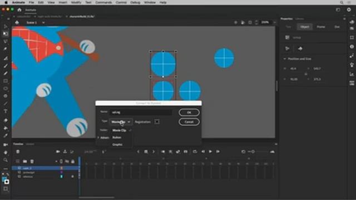Click the play button in timeline

click(x=210, y=152)
